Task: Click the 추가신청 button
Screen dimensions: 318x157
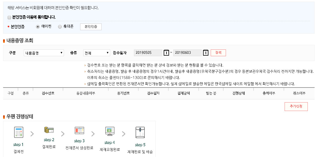Action: (296, 106)
